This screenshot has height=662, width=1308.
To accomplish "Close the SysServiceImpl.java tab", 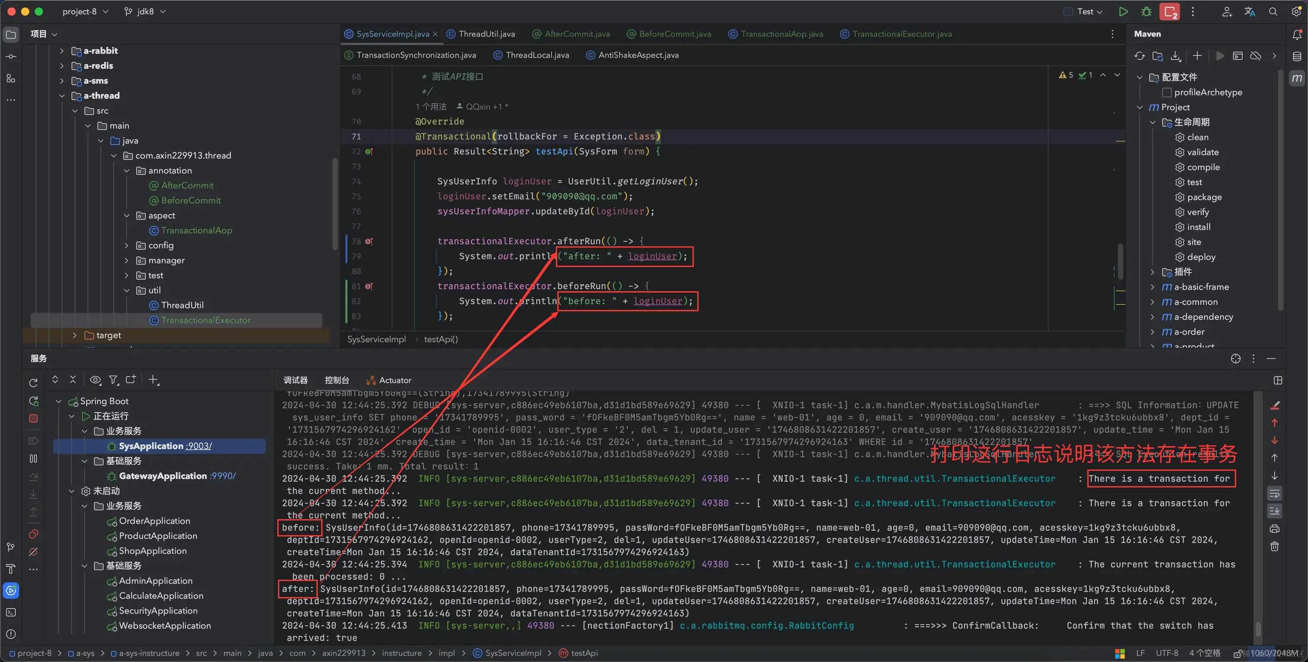I will pyautogui.click(x=435, y=34).
